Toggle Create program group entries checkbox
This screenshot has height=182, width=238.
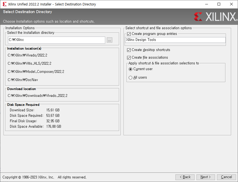tap(129, 34)
